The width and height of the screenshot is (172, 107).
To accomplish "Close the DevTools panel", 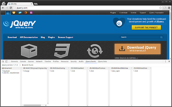I will click(x=169, y=62).
